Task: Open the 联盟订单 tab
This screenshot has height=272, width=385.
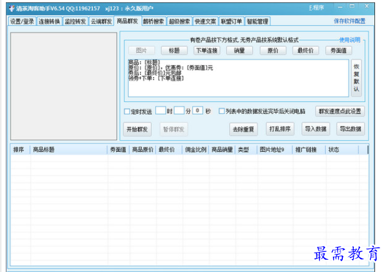Action: tap(231, 21)
